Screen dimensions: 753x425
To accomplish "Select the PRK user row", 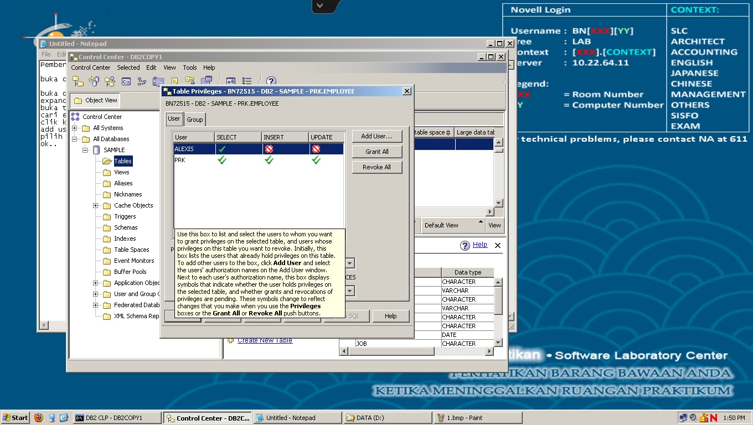I will point(259,160).
